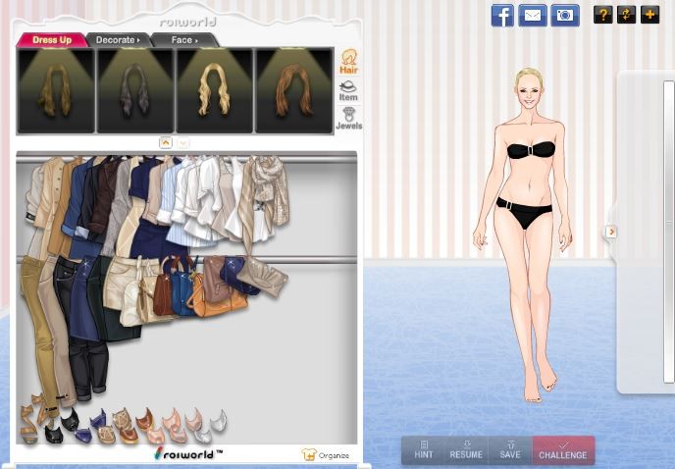Switch to the Dress Up tab
Viewport: 675px width, 469px height.
pos(52,40)
